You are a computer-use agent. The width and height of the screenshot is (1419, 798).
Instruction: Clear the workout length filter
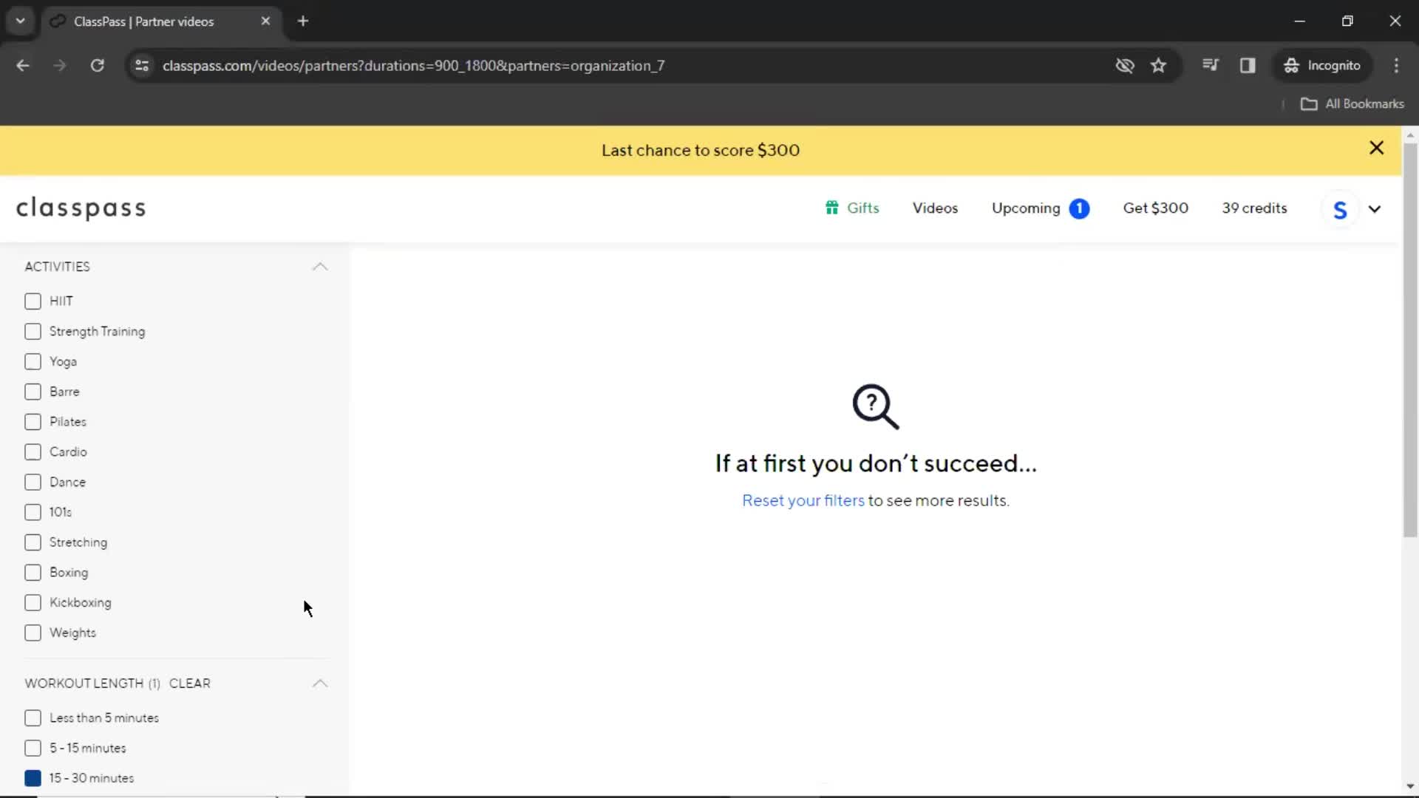pyautogui.click(x=189, y=683)
